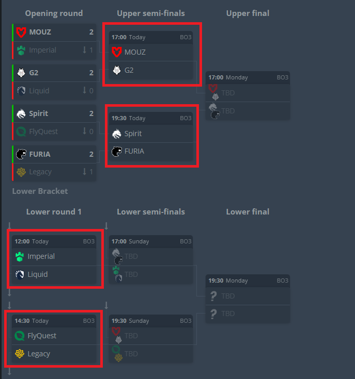The image size is (355, 379).
Task: Click the Spirit row with score 2
Action: coord(54,113)
